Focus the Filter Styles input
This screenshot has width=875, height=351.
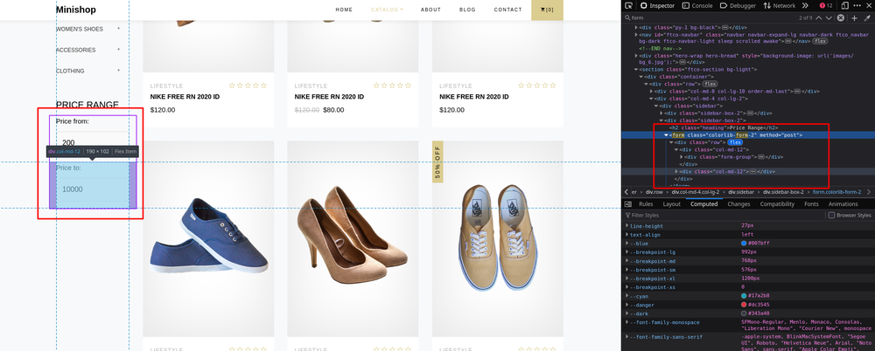(725, 215)
